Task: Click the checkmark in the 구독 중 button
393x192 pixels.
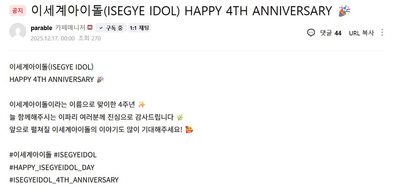Action: click(101, 28)
